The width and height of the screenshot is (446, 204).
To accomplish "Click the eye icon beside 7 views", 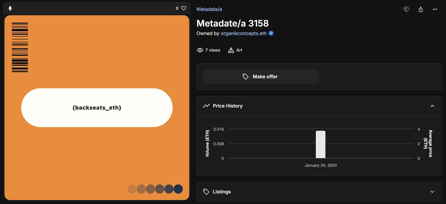I will 200,50.
